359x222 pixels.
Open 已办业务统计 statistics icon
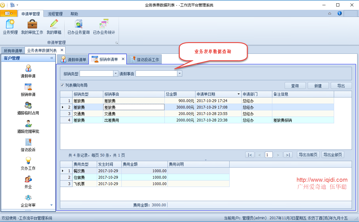tap(104, 27)
